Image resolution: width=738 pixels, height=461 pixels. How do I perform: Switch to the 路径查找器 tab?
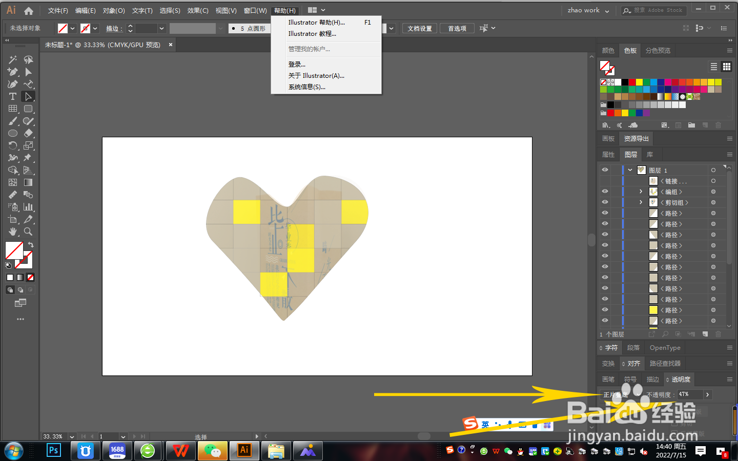pos(665,364)
